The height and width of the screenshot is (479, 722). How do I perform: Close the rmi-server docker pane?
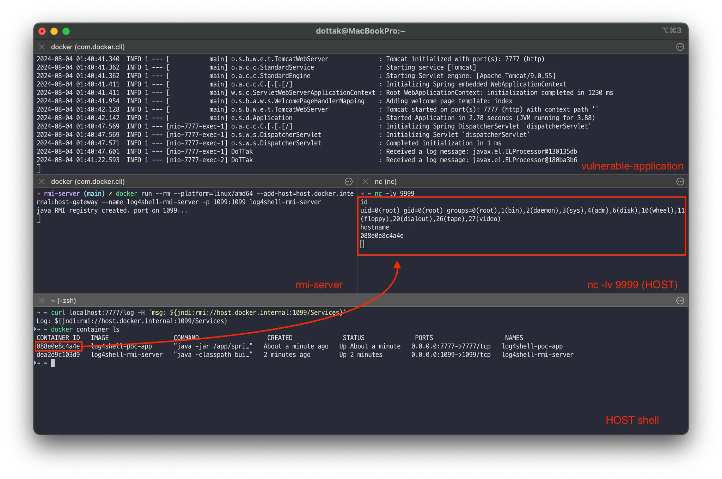[x=42, y=182]
